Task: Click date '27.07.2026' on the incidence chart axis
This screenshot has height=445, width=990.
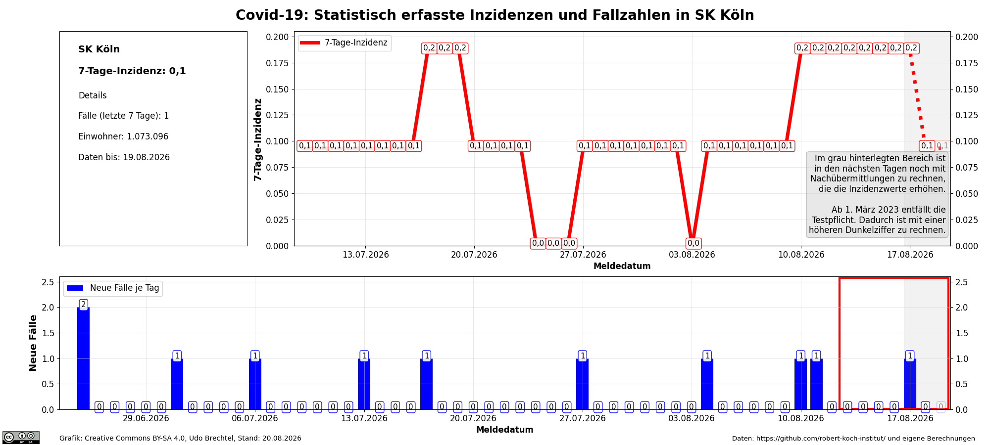Action: point(583,255)
